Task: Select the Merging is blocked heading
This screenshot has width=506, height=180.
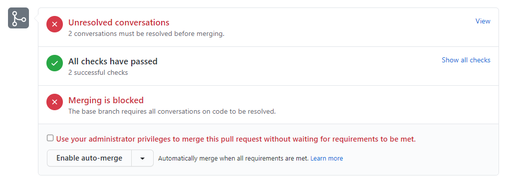Action: click(x=106, y=100)
